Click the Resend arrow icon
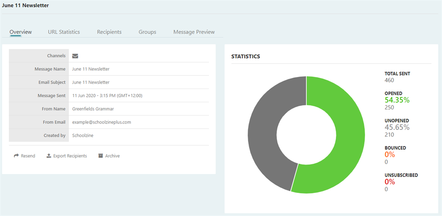Image resolution: width=442 pixels, height=216 pixels. tap(16, 156)
